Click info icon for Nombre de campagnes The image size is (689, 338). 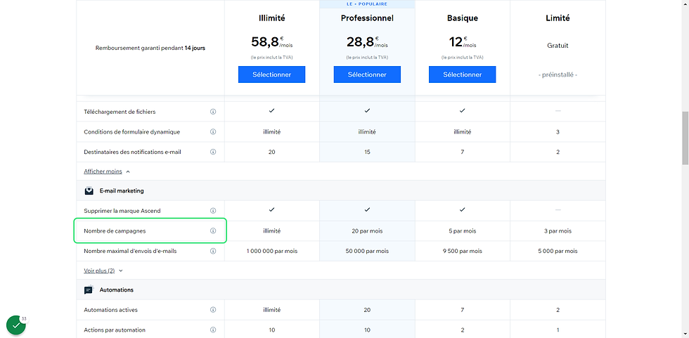click(x=213, y=231)
